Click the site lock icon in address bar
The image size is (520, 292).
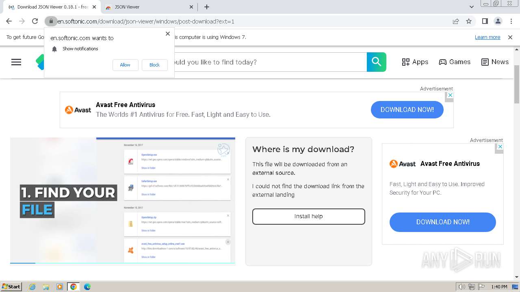tap(51, 21)
